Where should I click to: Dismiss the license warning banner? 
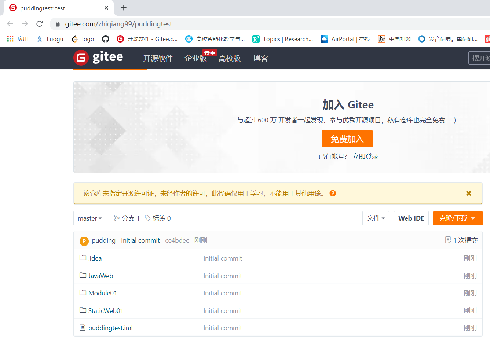pyautogui.click(x=469, y=193)
